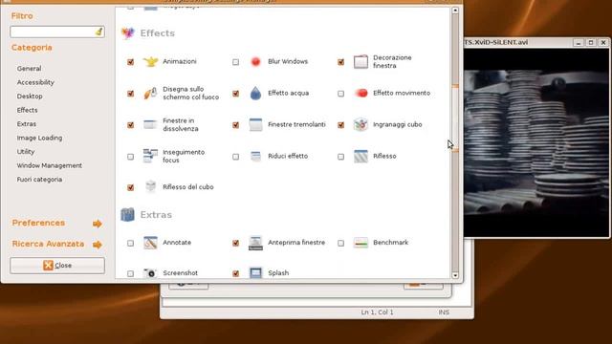The height and width of the screenshot is (344, 612).
Task: Click the scrollbar up arrow
Action: coord(455,11)
